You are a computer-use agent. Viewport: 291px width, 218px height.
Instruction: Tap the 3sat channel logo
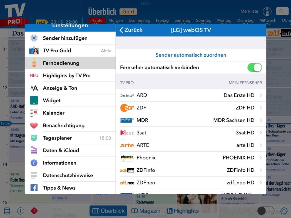click(x=127, y=133)
